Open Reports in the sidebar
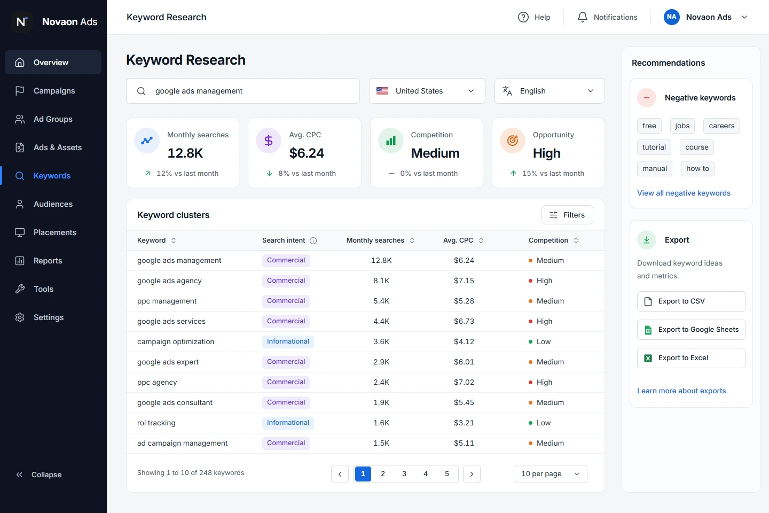This screenshot has width=769, height=513. pyautogui.click(x=53, y=261)
